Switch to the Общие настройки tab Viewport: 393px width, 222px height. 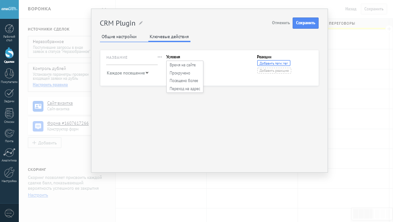click(x=119, y=37)
